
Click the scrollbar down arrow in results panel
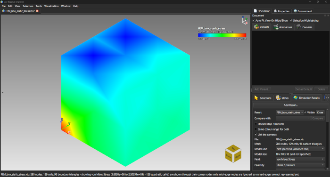point(328,169)
